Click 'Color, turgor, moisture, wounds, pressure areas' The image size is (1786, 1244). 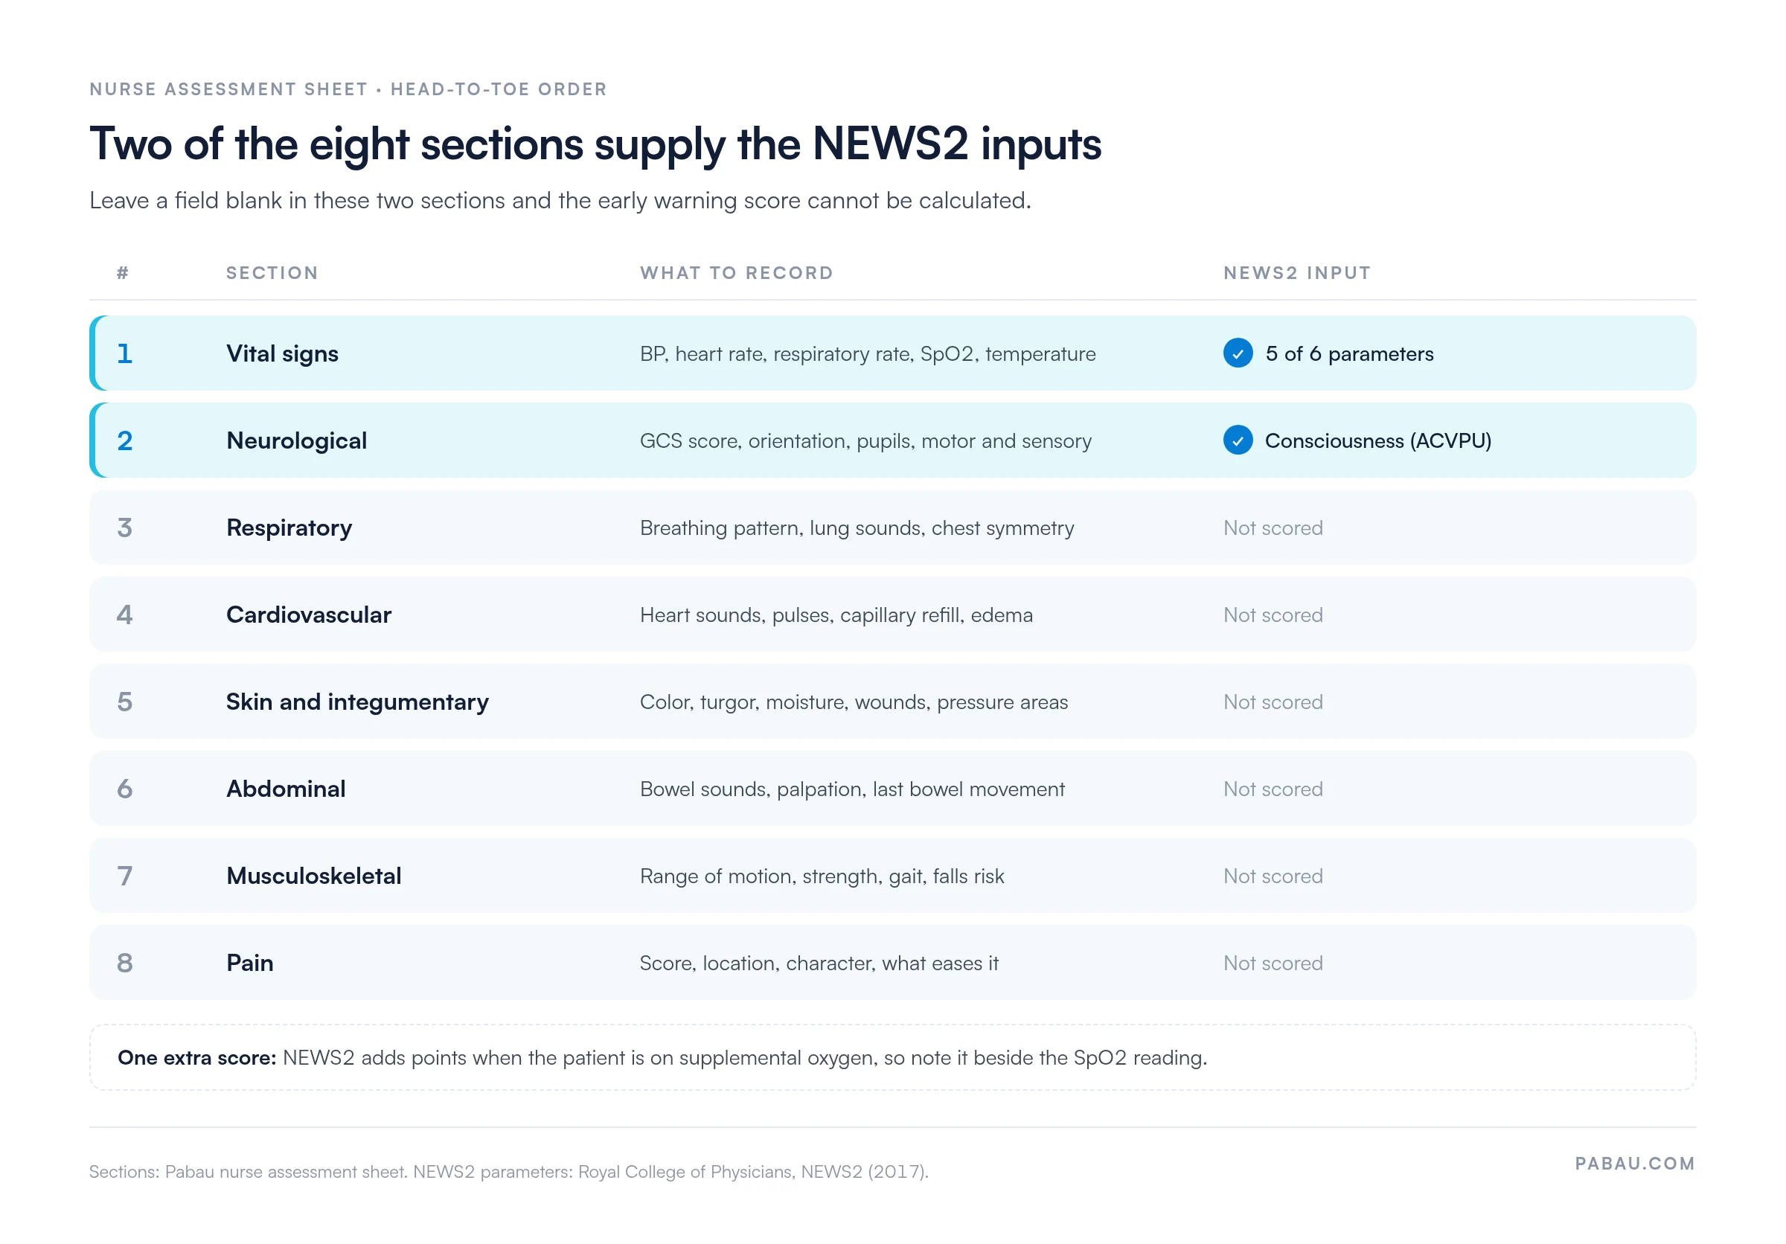click(854, 702)
